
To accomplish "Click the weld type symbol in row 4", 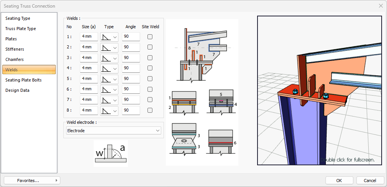I will tap(106, 69).
